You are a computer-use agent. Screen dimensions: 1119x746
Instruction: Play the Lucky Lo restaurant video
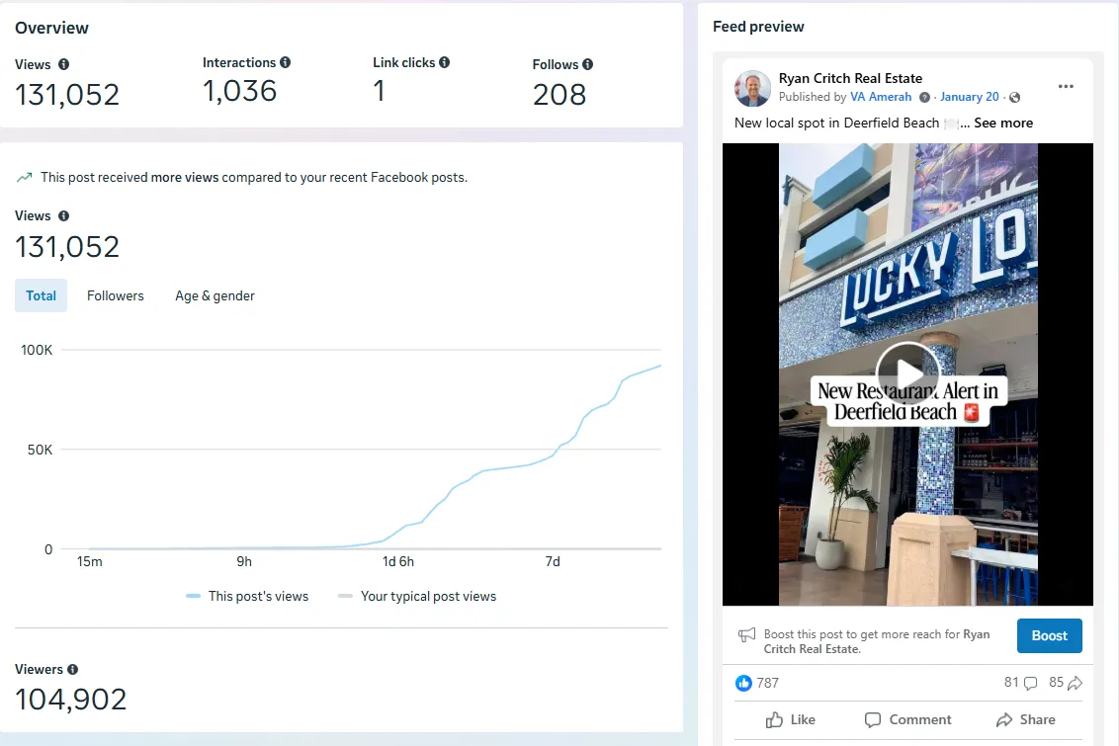tap(907, 373)
